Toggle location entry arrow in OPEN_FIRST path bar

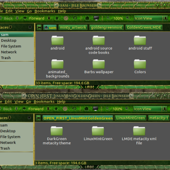[x=38, y=118]
